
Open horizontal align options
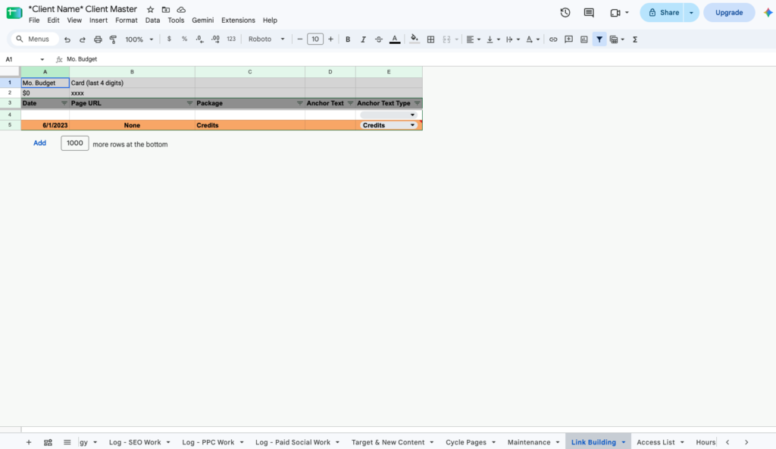tap(473, 39)
